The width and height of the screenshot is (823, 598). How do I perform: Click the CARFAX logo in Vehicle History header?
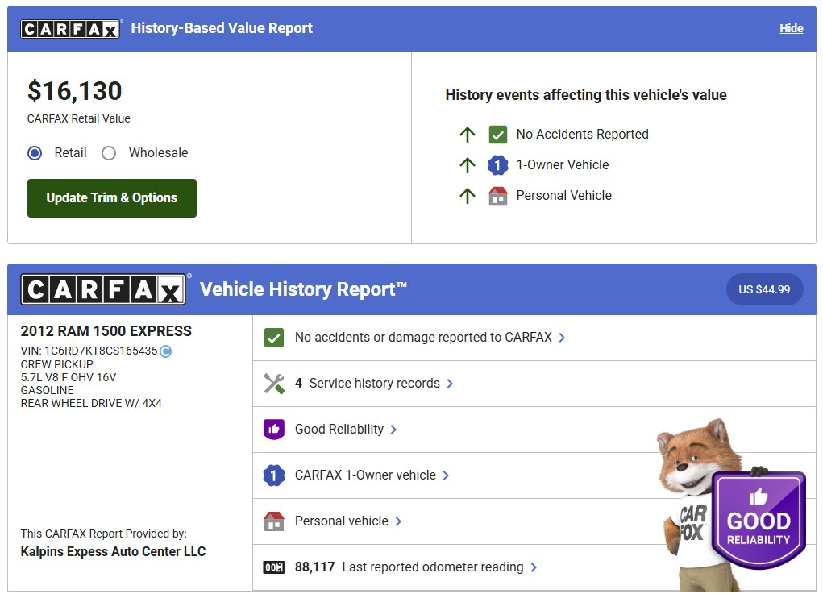coord(104,289)
